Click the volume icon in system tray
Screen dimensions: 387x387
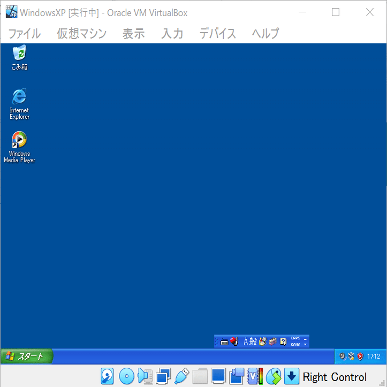coord(343,356)
